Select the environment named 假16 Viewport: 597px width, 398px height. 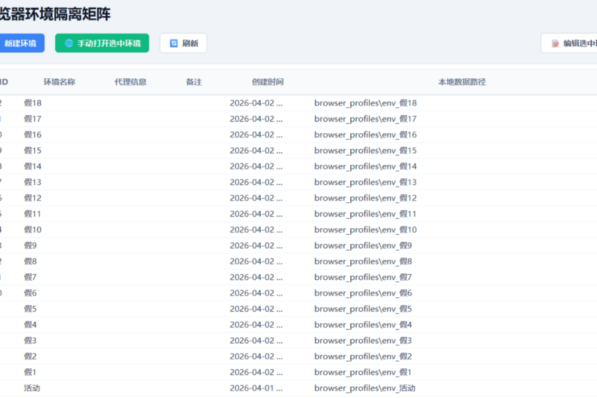point(33,134)
